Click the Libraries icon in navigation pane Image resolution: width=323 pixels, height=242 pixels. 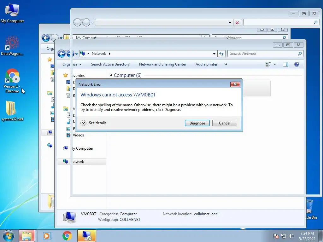click(66, 108)
